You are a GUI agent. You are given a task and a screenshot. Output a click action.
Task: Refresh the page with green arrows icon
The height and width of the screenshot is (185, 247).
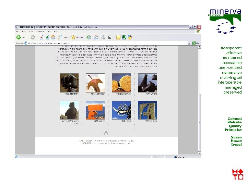coord(47,37)
